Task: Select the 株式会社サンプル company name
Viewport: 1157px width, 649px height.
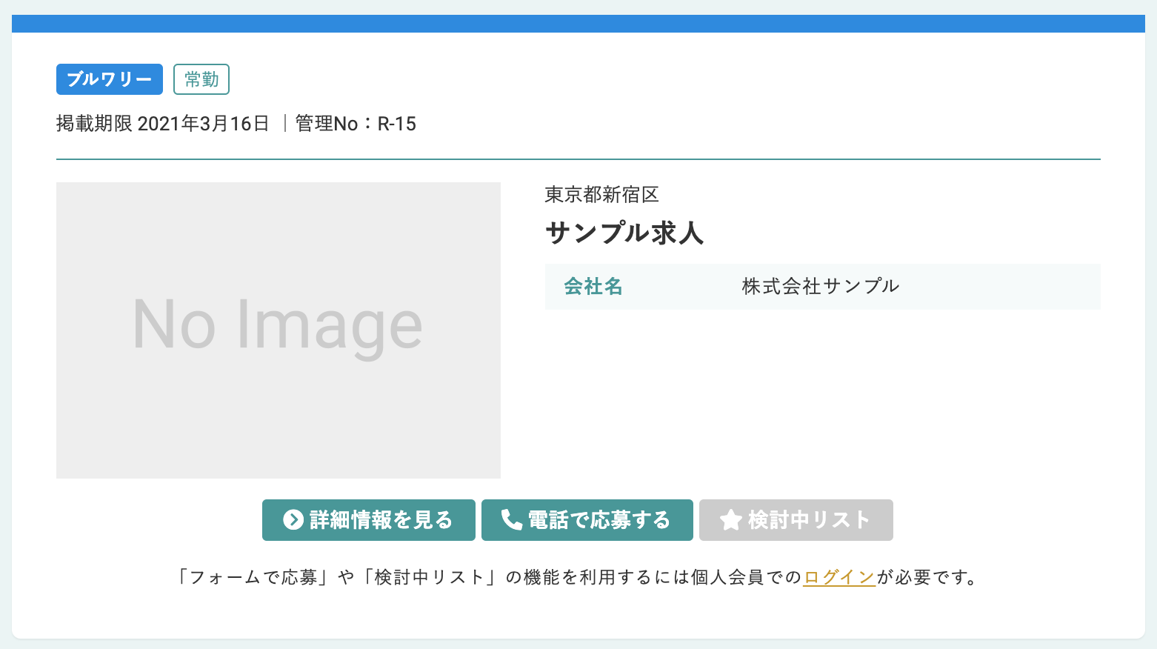Action: [x=820, y=287]
